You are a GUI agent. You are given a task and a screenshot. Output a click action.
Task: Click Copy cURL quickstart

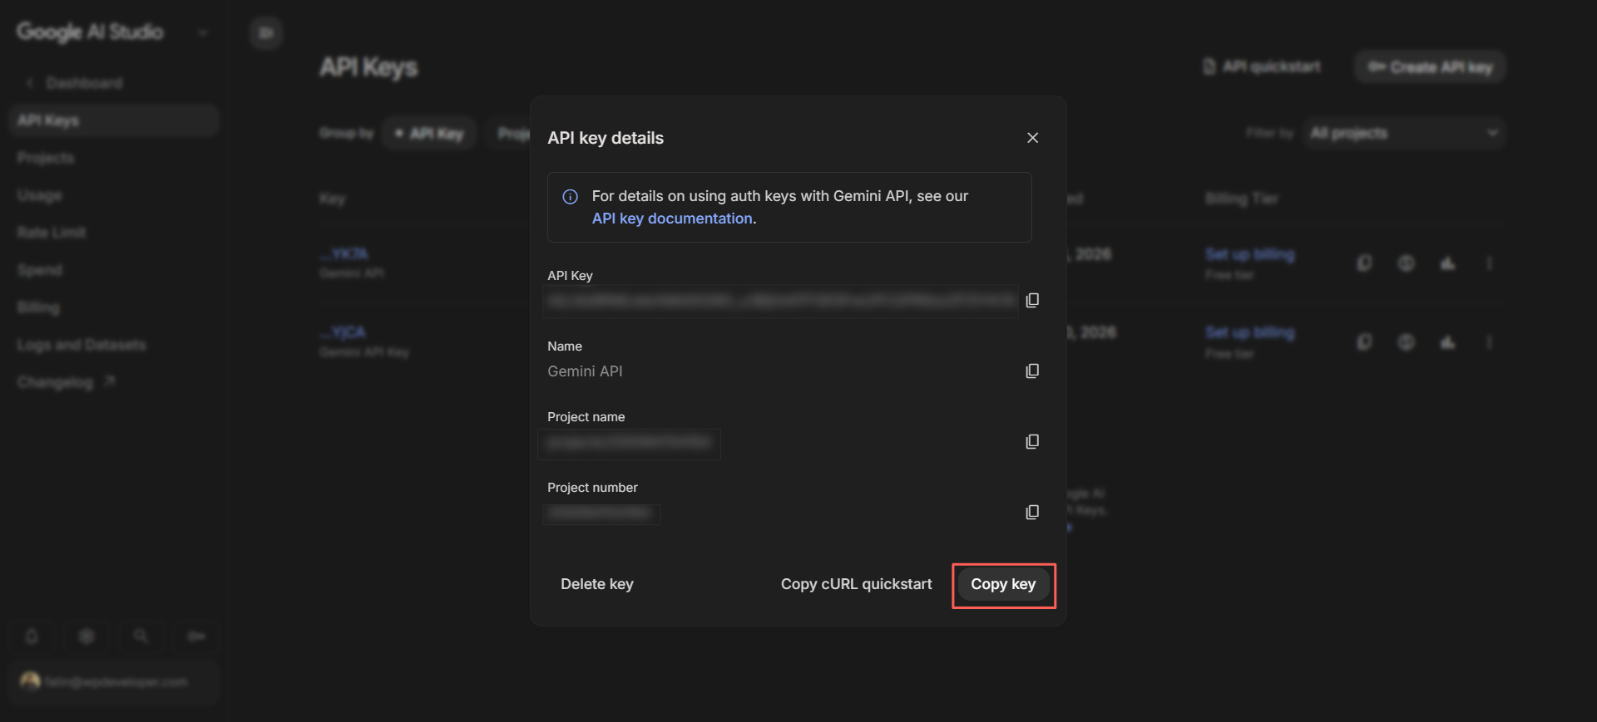[856, 584]
